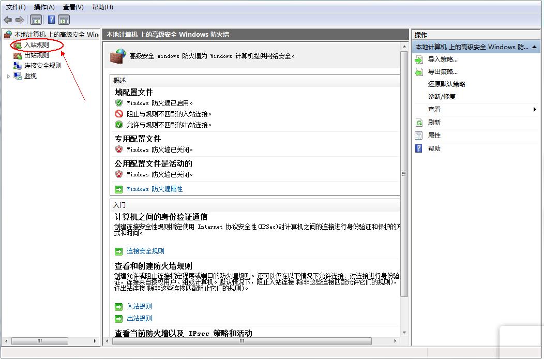Click the 导出策略 icon

pos(419,72)
